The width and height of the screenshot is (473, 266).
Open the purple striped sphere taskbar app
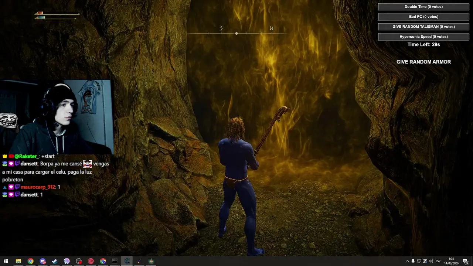[x=67, y=261]
